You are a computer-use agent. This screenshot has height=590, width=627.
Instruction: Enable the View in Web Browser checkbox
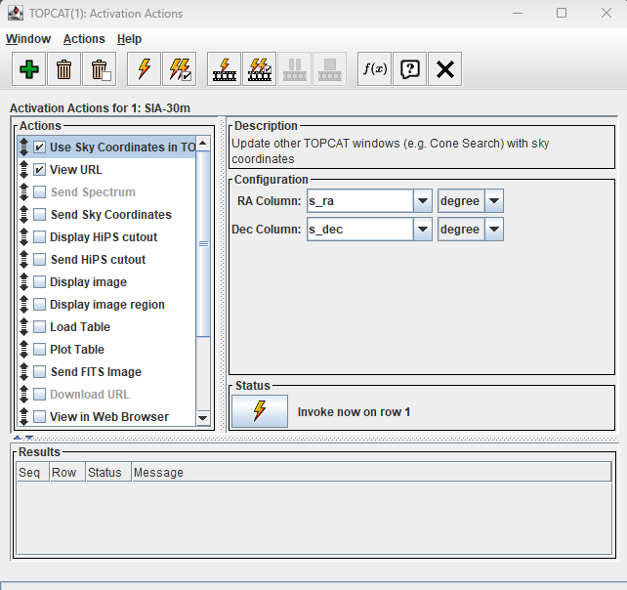point(40,416)
